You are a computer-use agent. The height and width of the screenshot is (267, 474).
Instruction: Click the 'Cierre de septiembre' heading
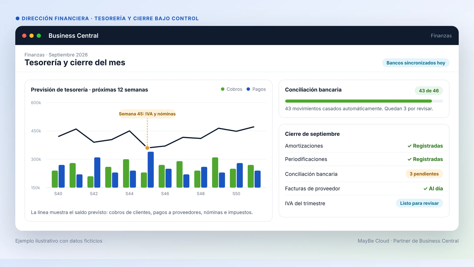pos(312,134)
